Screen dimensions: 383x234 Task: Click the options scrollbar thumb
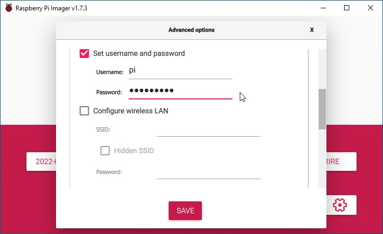tap(322, 109)
